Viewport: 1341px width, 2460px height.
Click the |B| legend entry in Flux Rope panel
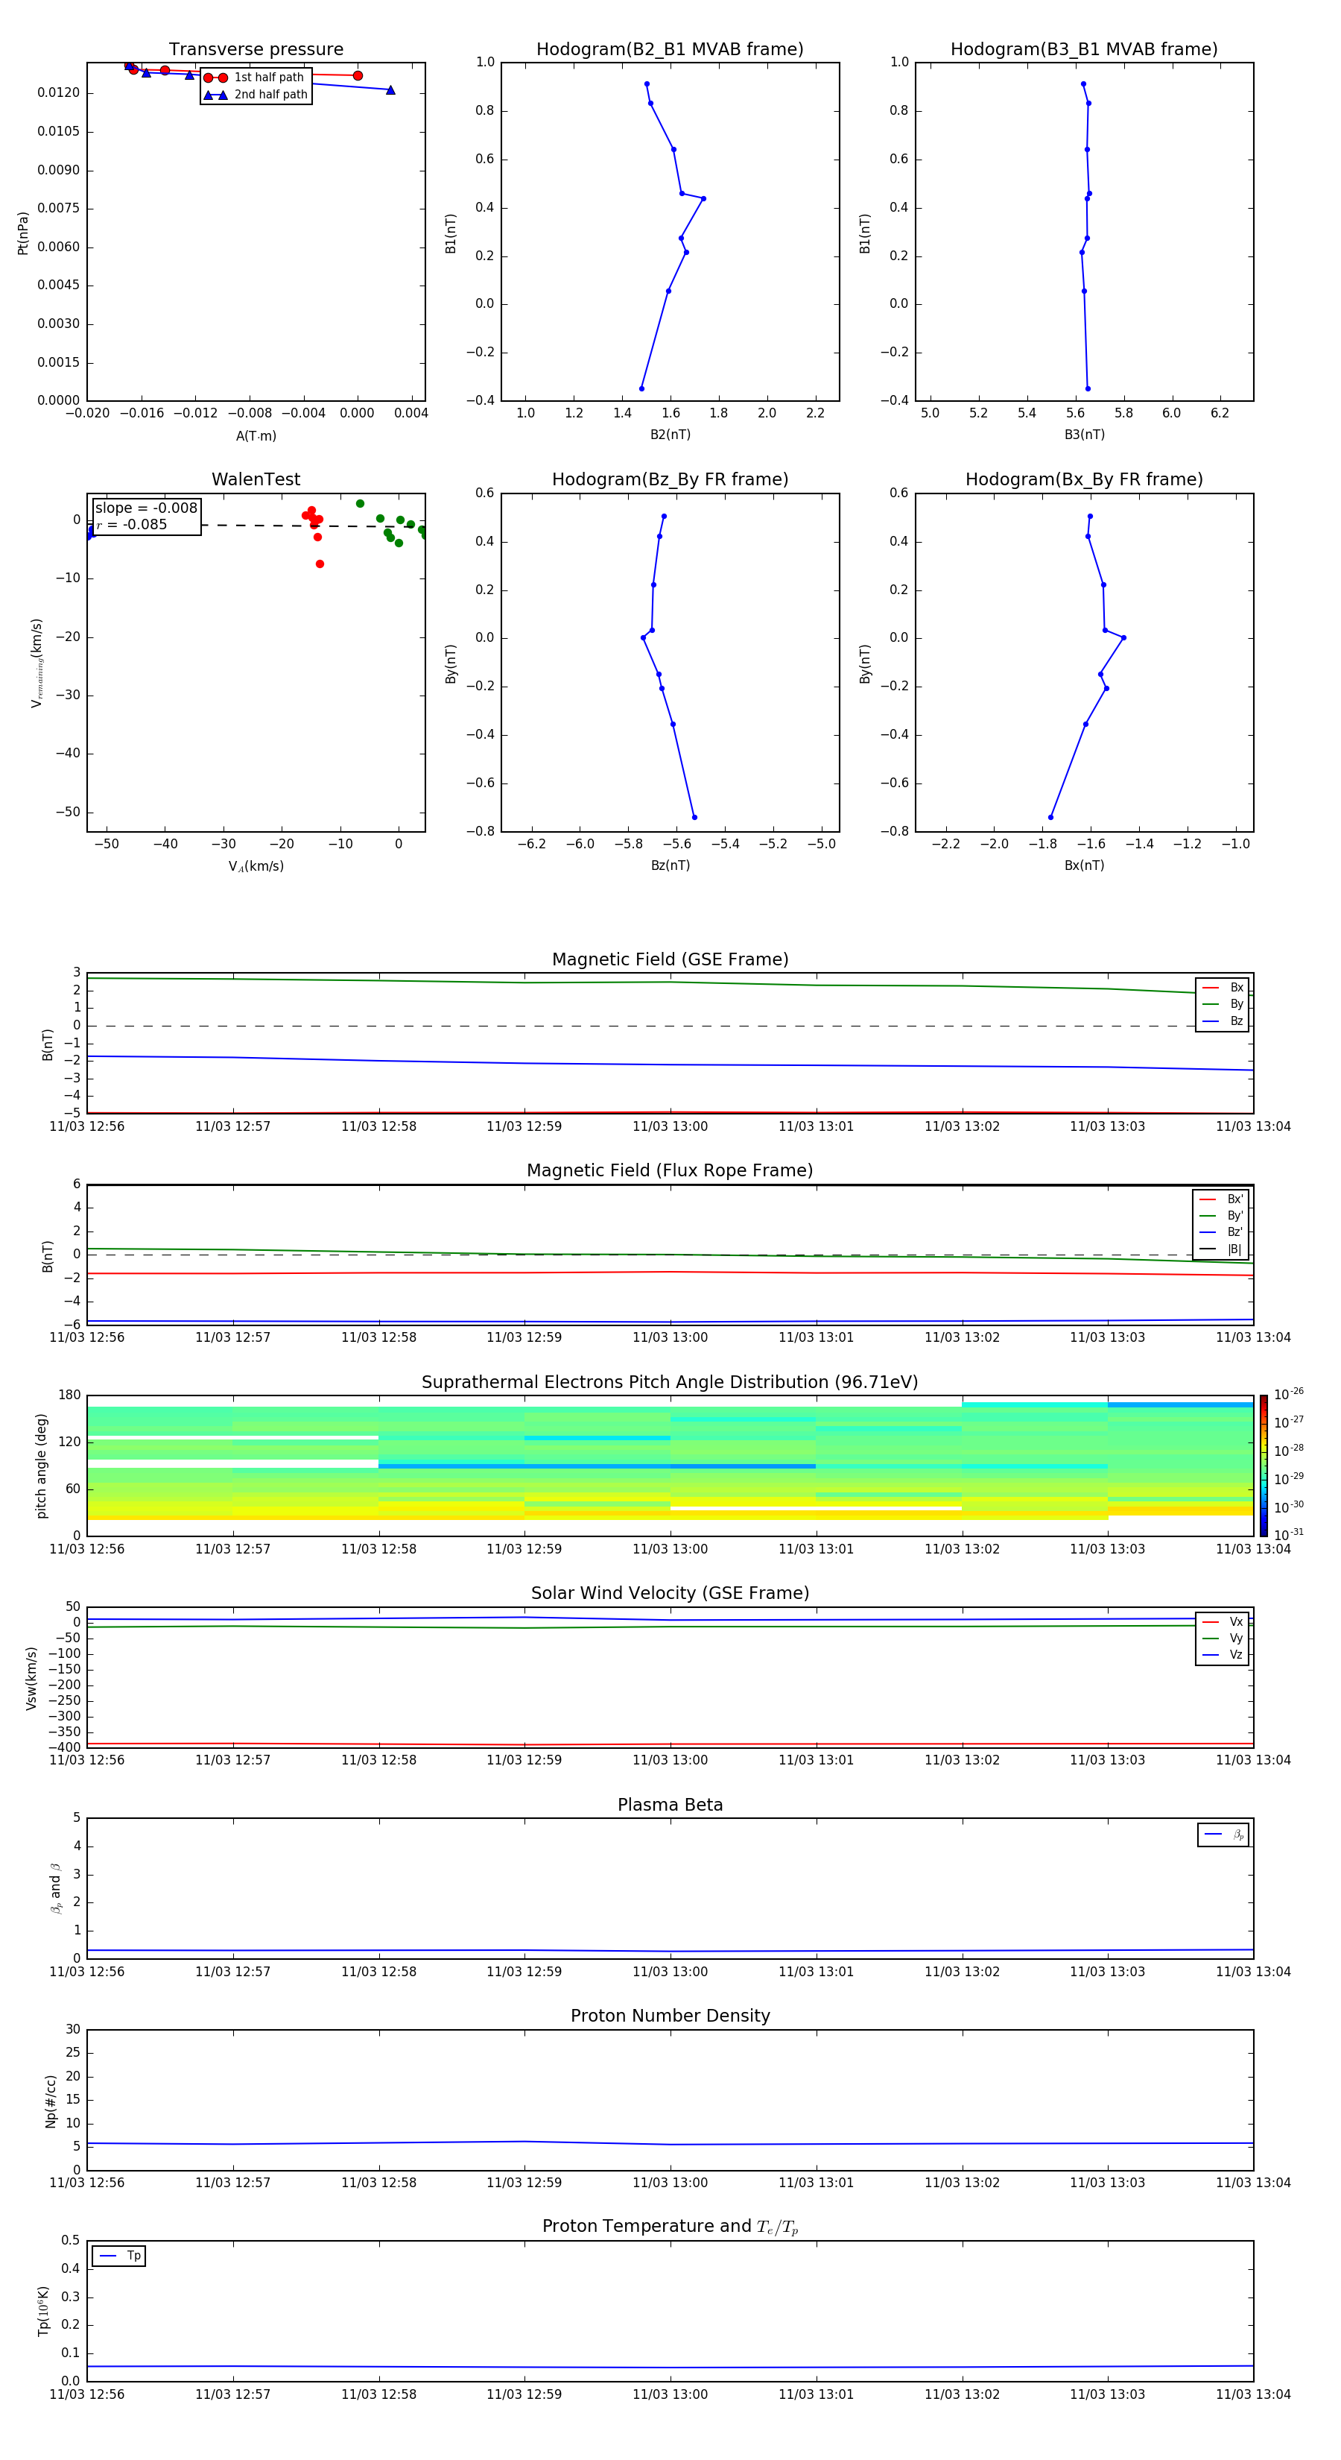point(1222,1249)
